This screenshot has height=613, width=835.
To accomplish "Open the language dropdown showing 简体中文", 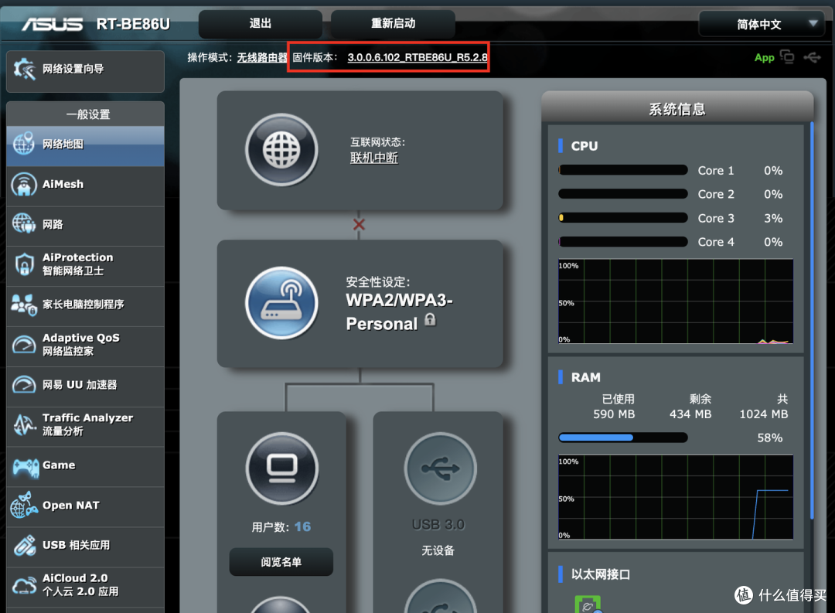I will pos(762,24).
